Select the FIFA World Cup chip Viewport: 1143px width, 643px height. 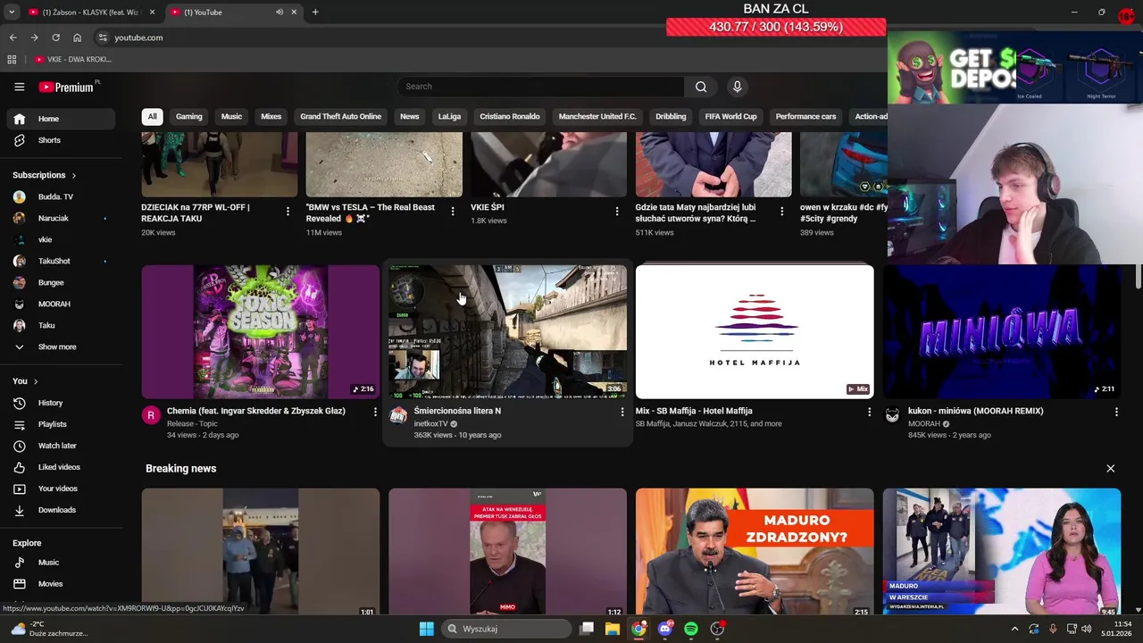tap(730, 117)
